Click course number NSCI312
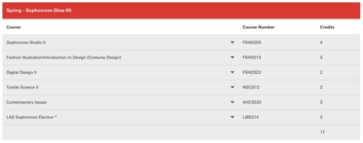This screenshot has height=143, width=363. [x=251, y=87]
